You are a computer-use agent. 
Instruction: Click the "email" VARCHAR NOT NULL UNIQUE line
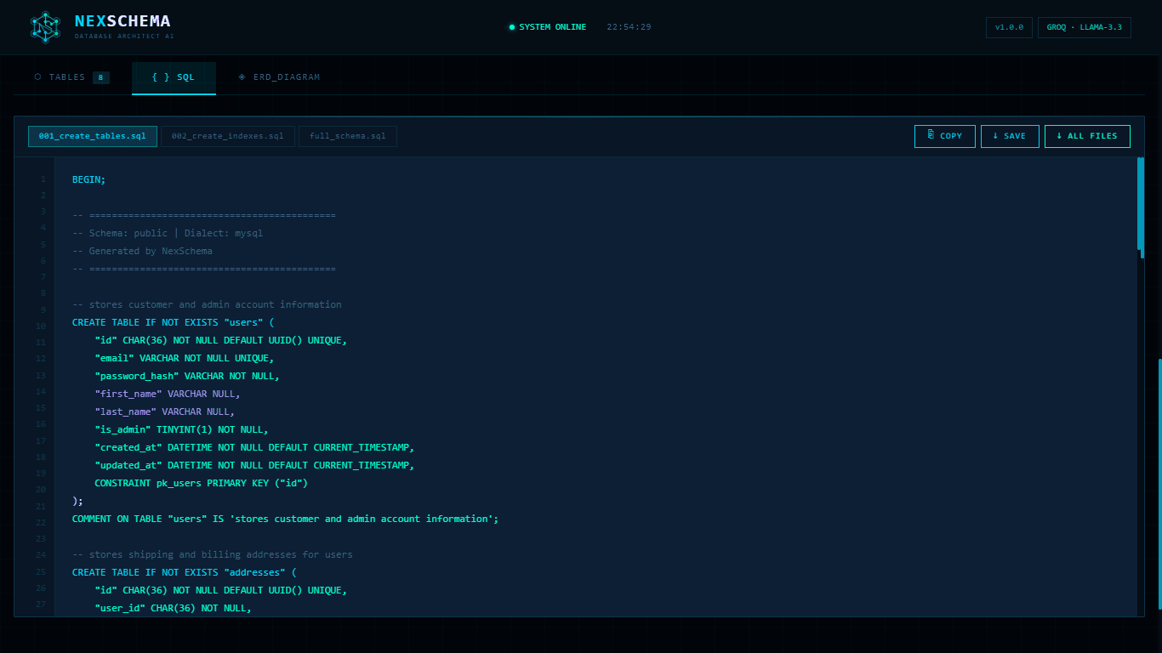coord(184,358)
